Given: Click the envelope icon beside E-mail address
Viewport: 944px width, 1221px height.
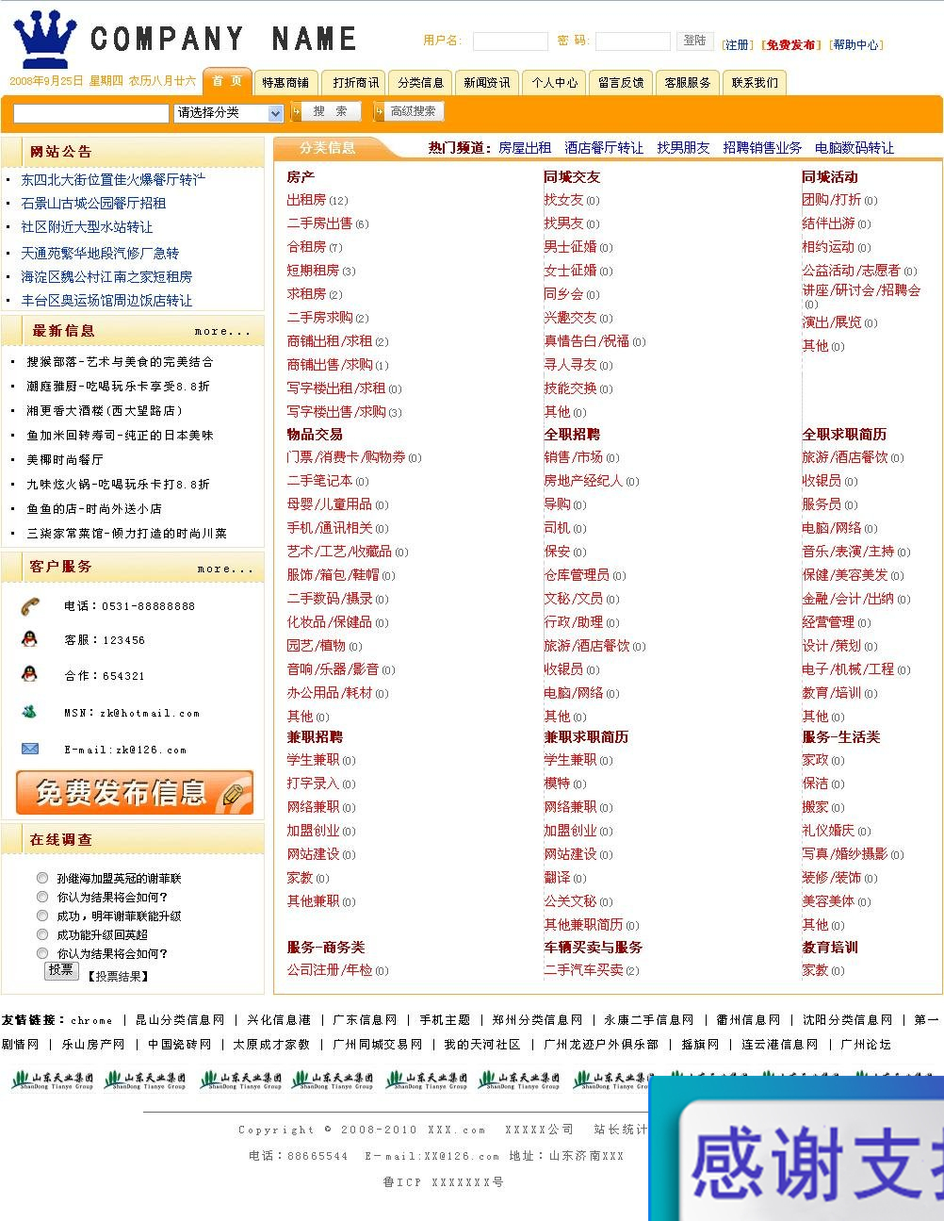Looking at the screenshot, I should pos(30,749).
